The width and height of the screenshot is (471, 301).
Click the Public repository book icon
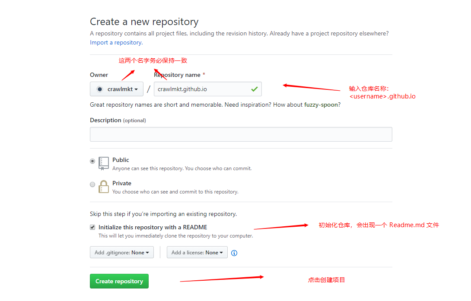[x=104, y=164]
